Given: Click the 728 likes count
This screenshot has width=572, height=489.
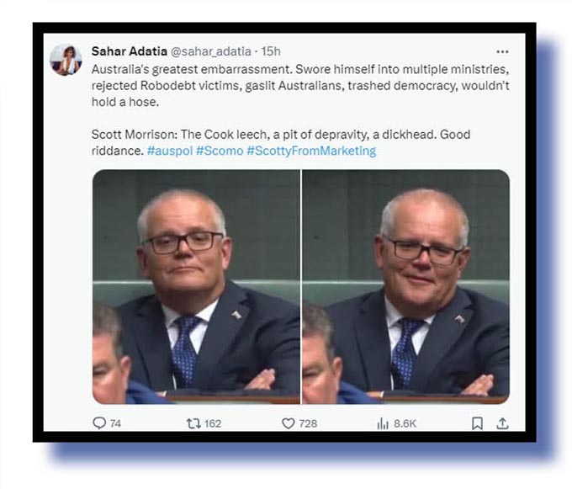Looking at the screenshot, I should point(308,423).
